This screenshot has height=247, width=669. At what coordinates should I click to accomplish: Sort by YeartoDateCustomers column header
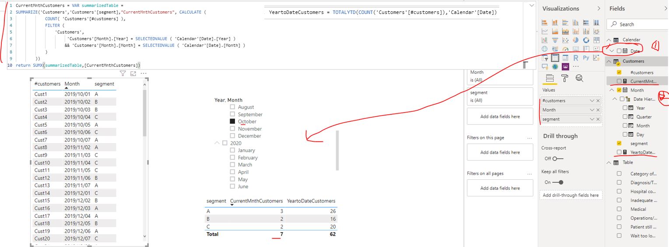(311, 201)
